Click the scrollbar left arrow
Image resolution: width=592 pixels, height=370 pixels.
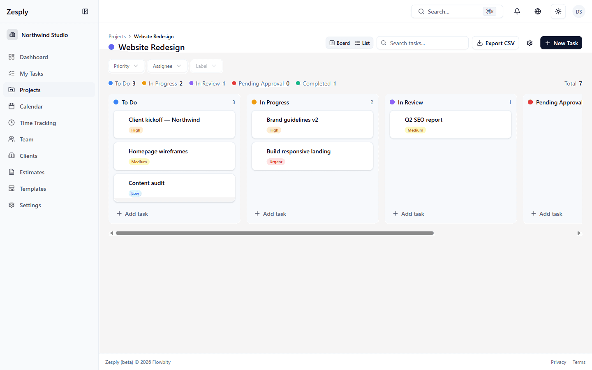click(x=111, y=233)
